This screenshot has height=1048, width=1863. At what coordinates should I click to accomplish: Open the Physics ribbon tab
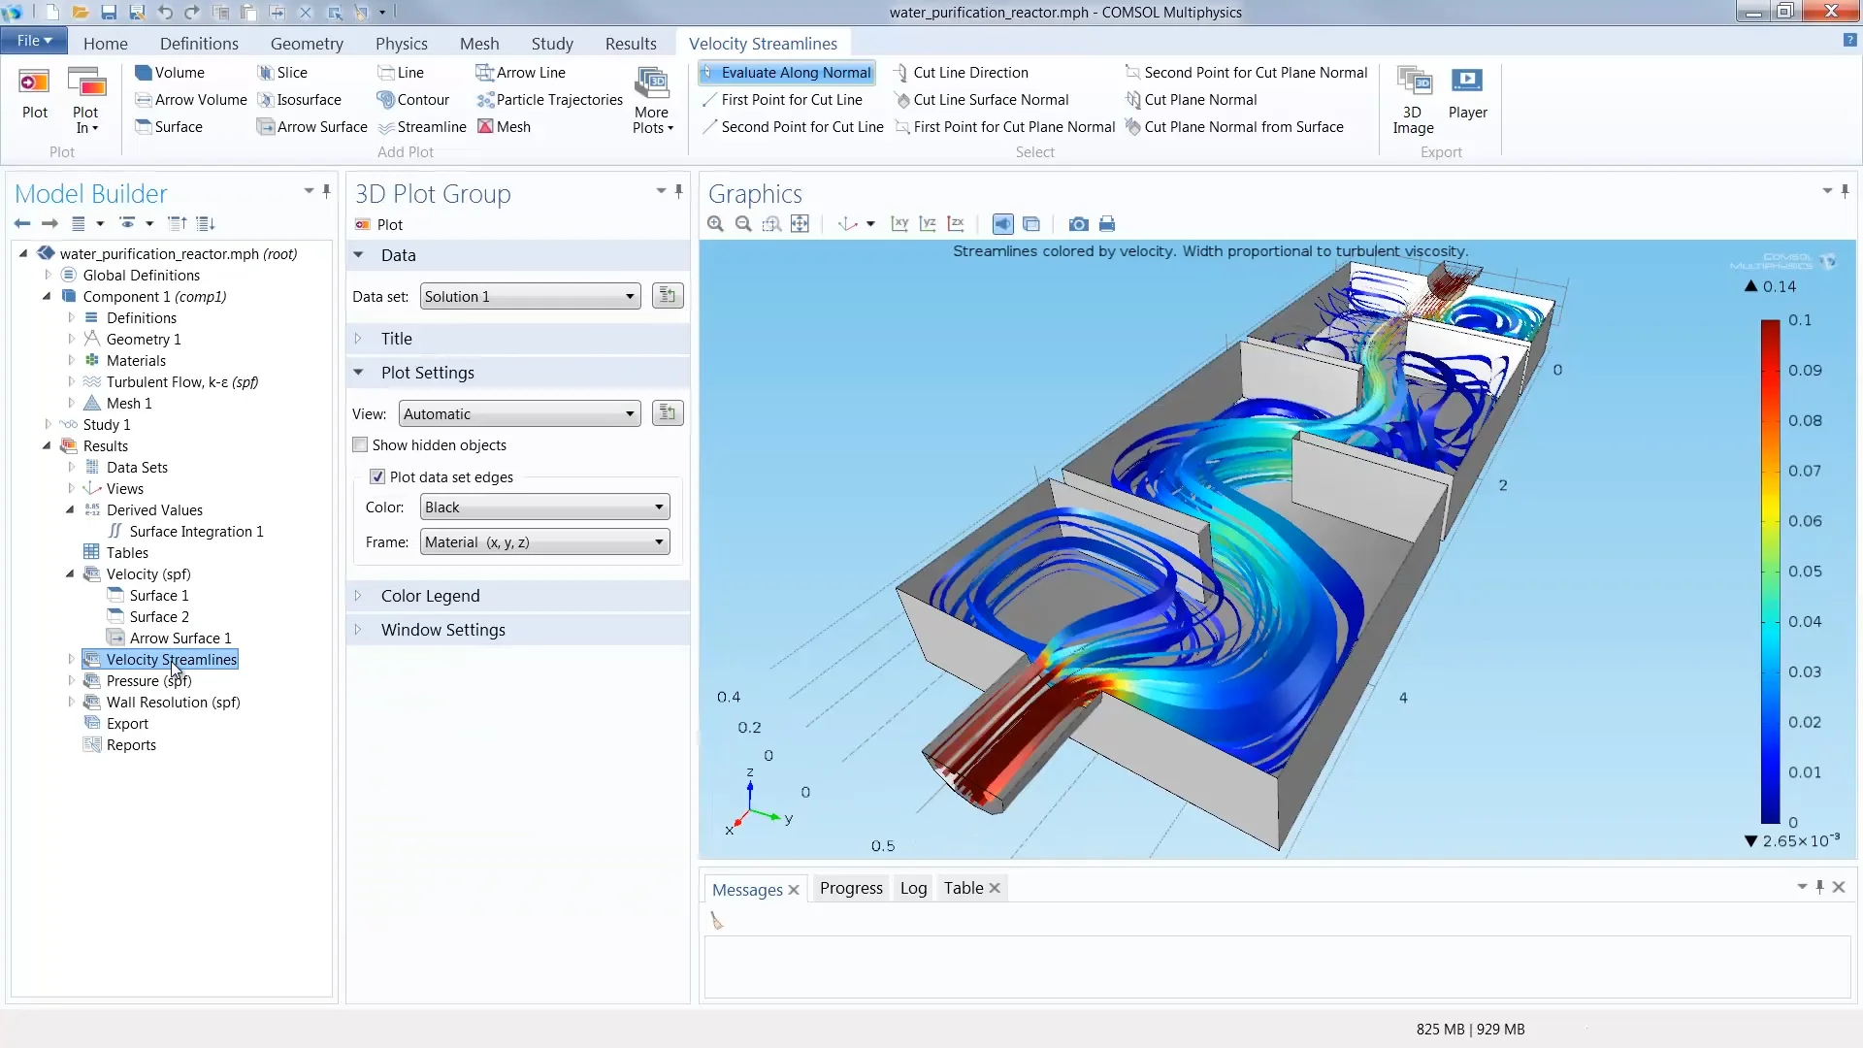coord(402,44)
